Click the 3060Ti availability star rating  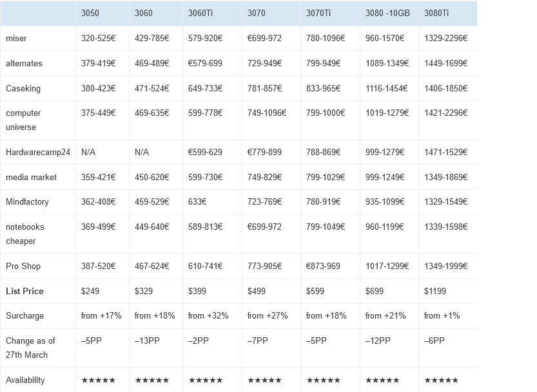(x=206, y=380)
